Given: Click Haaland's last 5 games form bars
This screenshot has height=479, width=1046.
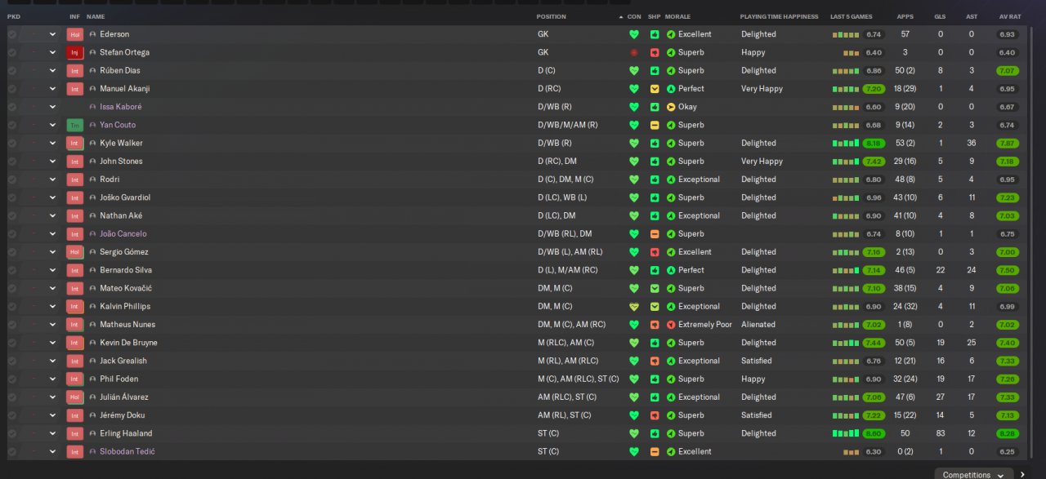Looking at the screenshot, I should (x=846, y=433).
